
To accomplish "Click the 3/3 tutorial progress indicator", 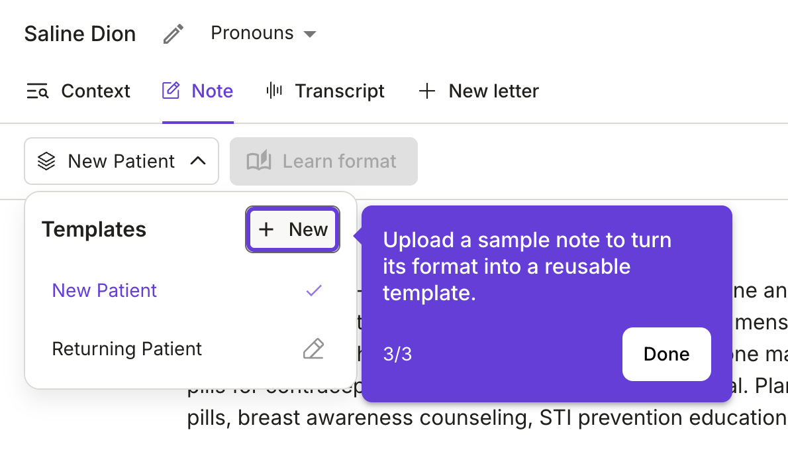I will (398, 354).
